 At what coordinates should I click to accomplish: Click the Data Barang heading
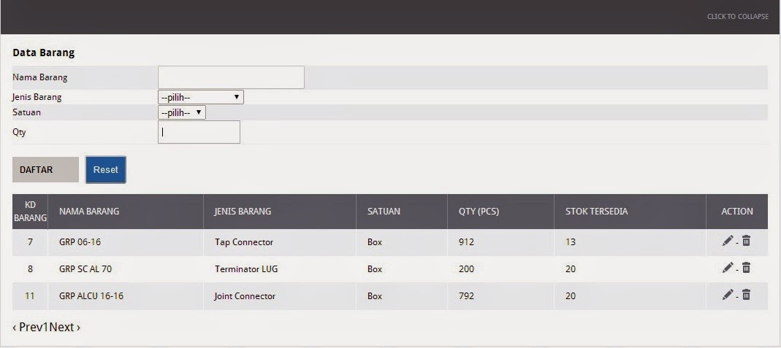pyautogui.click(x=43, y=53)
